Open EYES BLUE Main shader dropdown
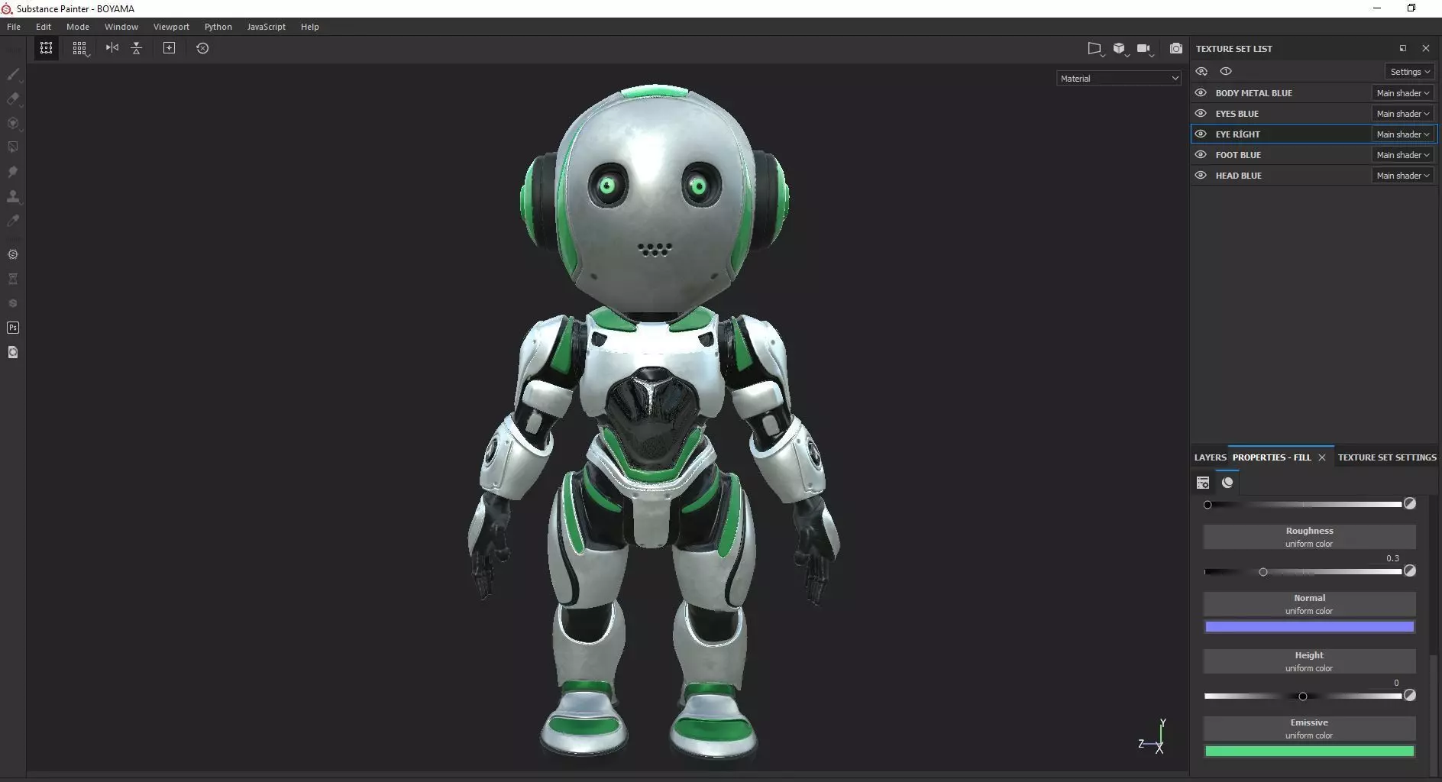 [x=1403, y=114]
